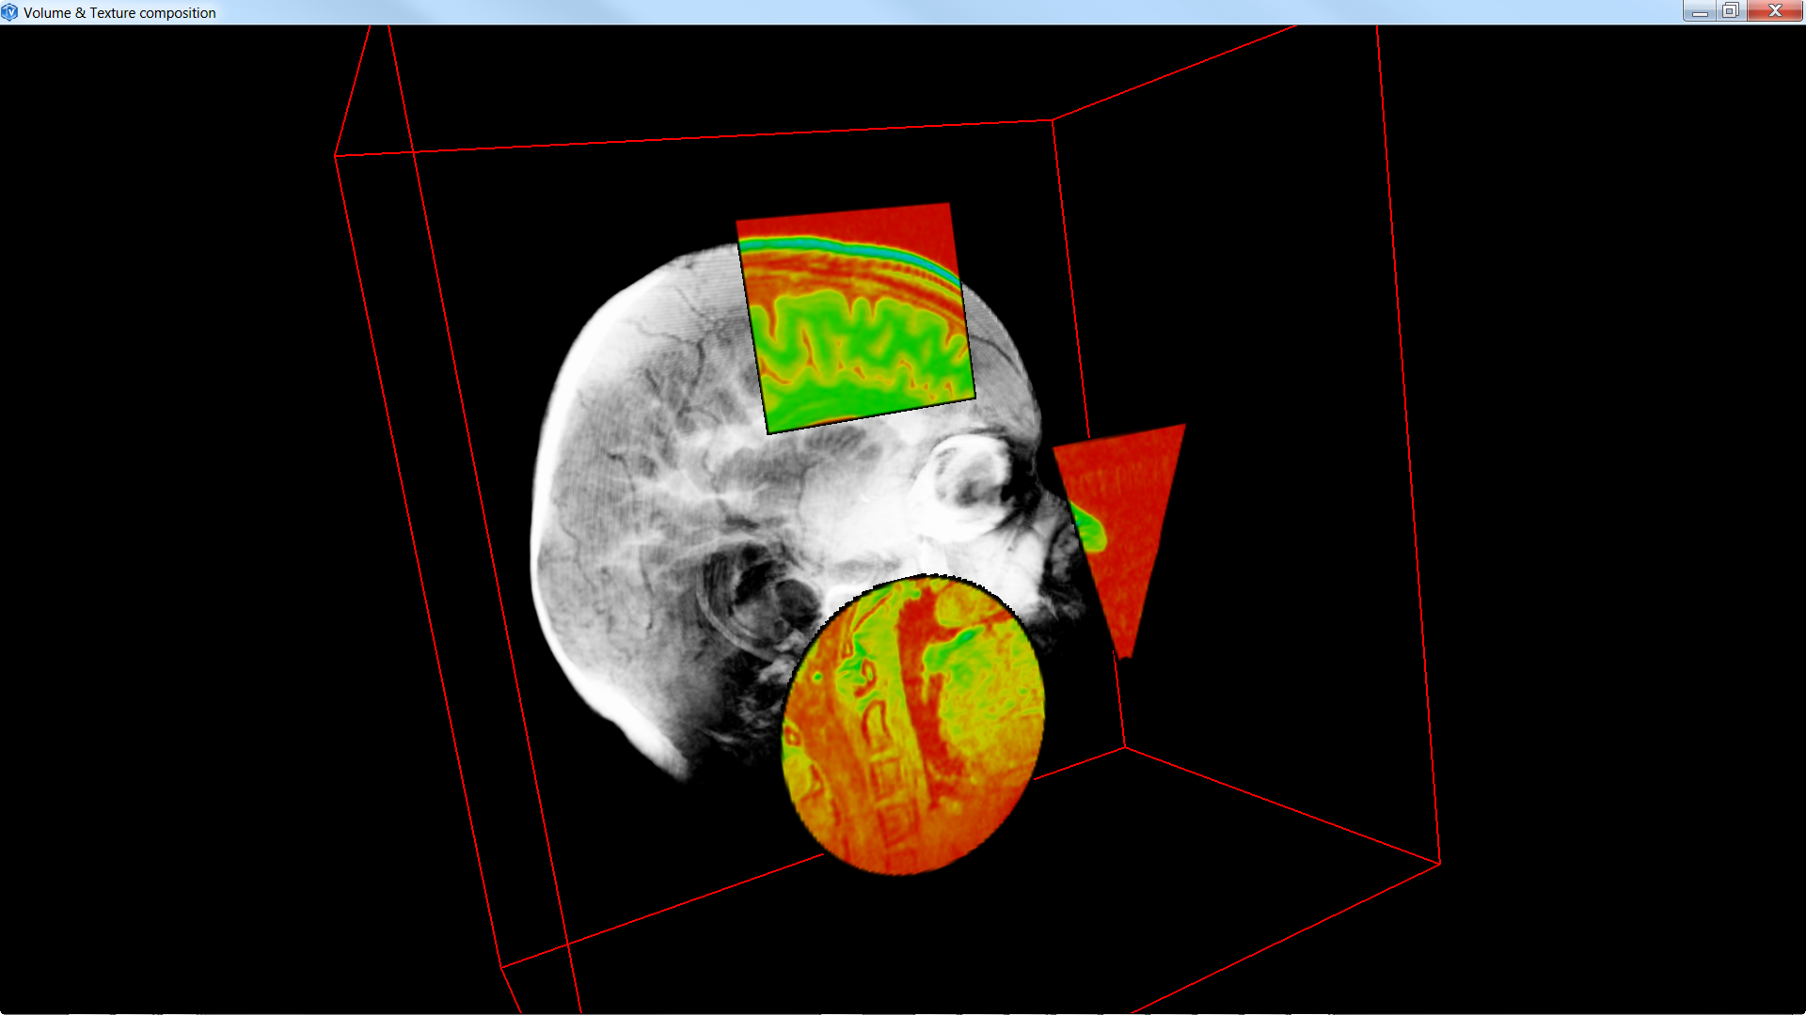Viewport: 1806px width, 1015px height.
Task: Click the top-left front corner of the red bounding box
Action: pos(336,156)
